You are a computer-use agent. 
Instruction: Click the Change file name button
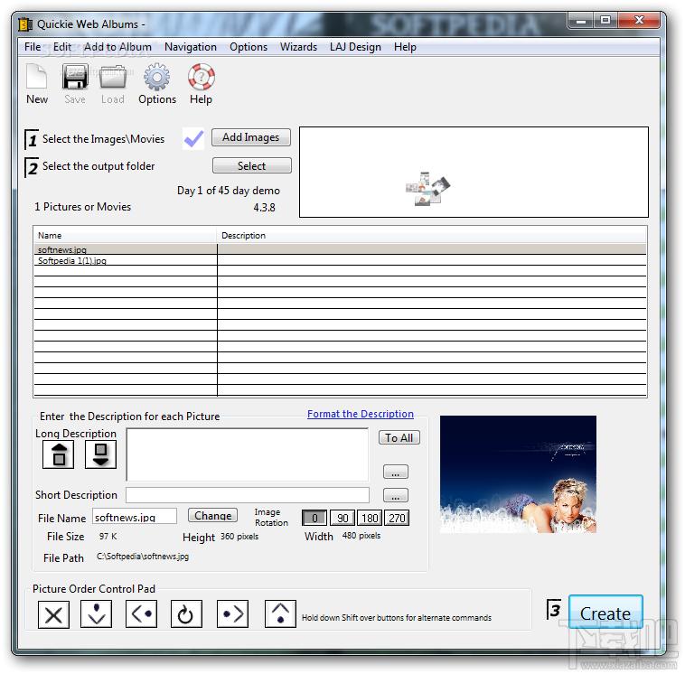point(212,515)
